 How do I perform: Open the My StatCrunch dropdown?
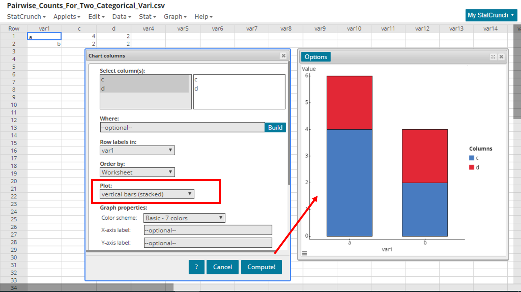[491, 15]
